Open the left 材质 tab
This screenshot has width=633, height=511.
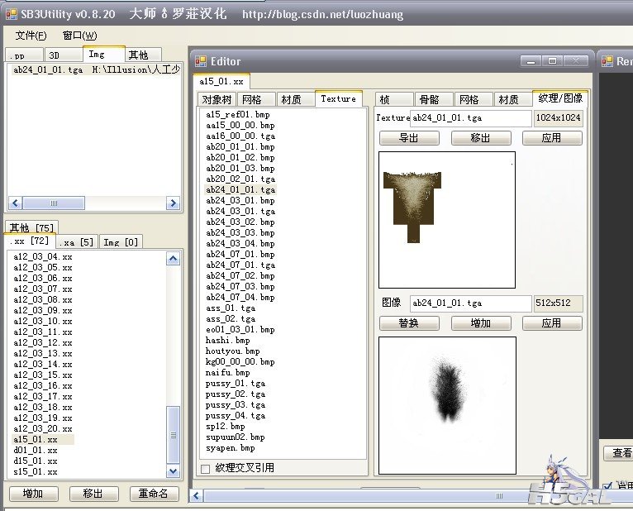point(296,99)
